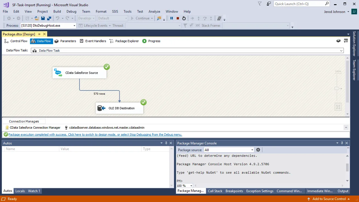Open the Package Manager sources gear icon

(258, 150)
